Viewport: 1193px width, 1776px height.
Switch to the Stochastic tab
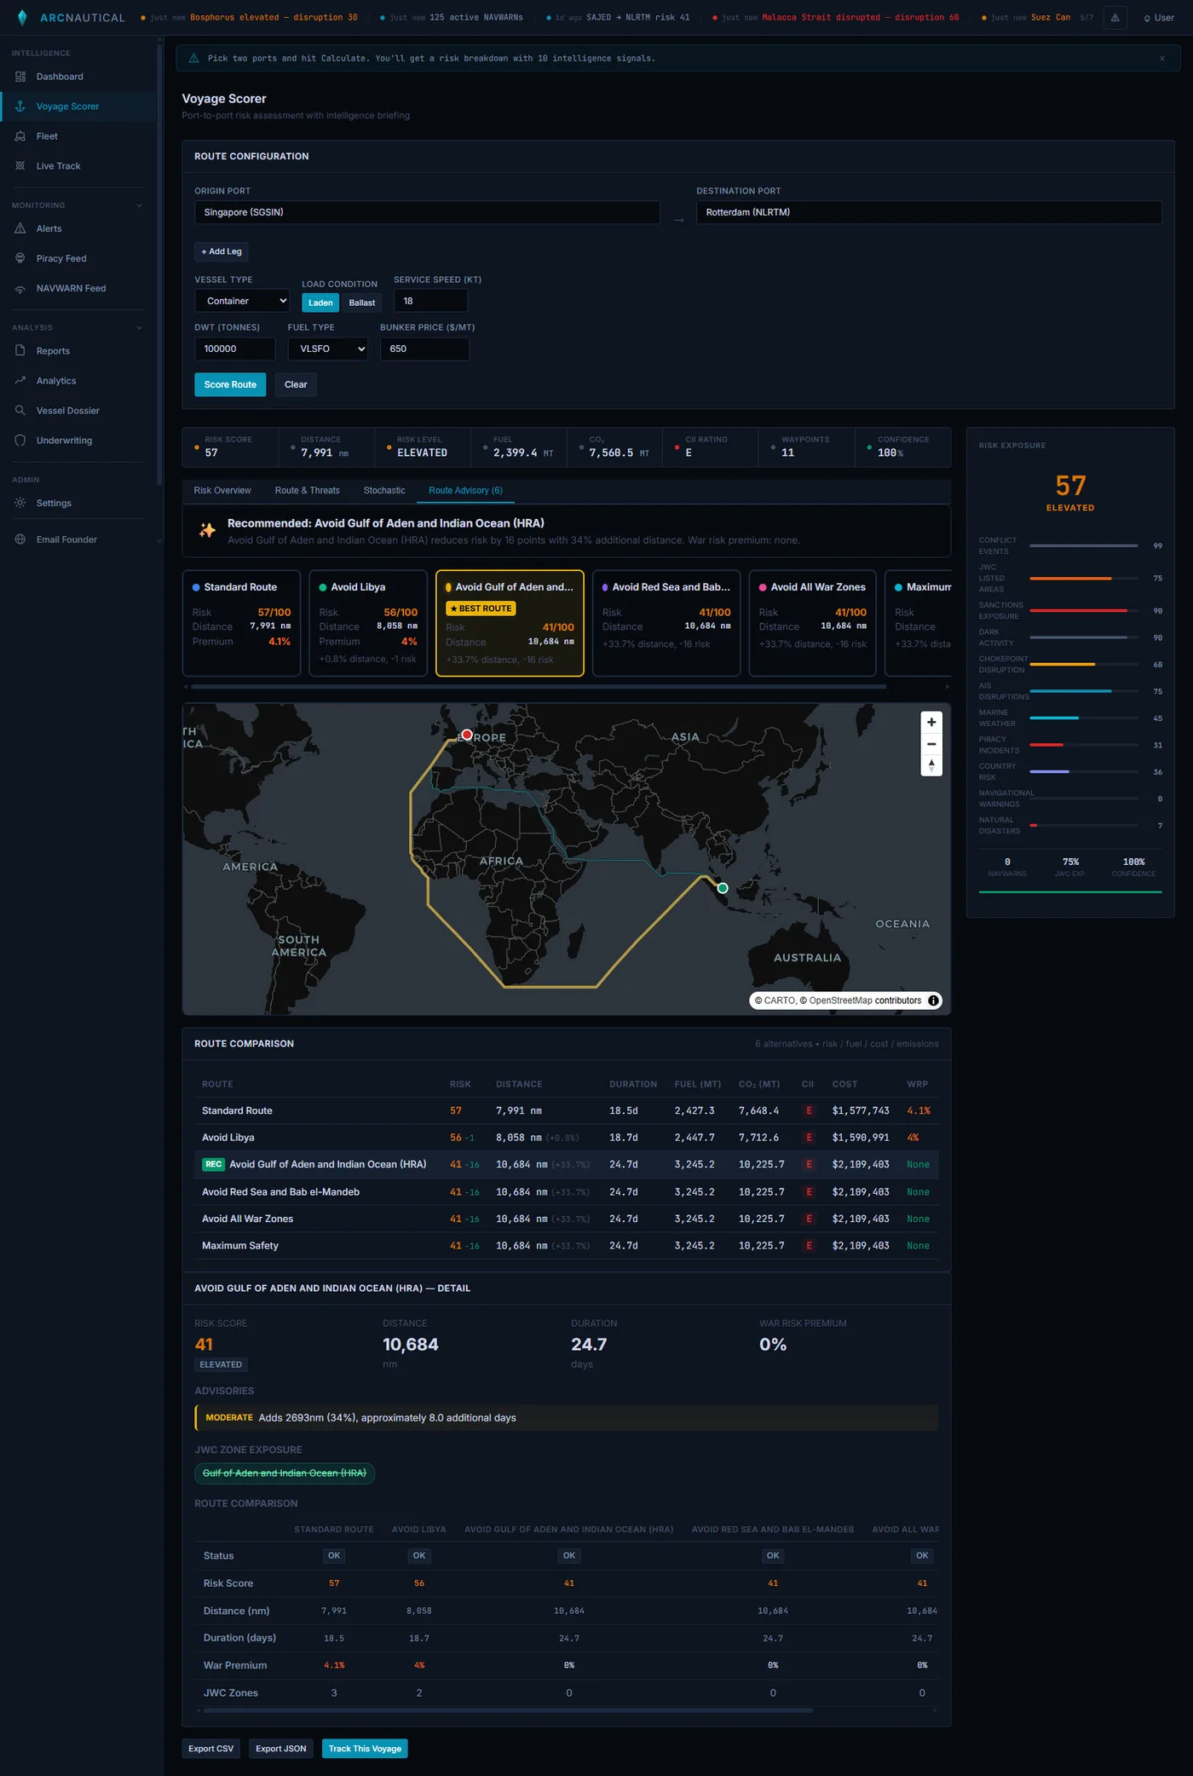384,491
